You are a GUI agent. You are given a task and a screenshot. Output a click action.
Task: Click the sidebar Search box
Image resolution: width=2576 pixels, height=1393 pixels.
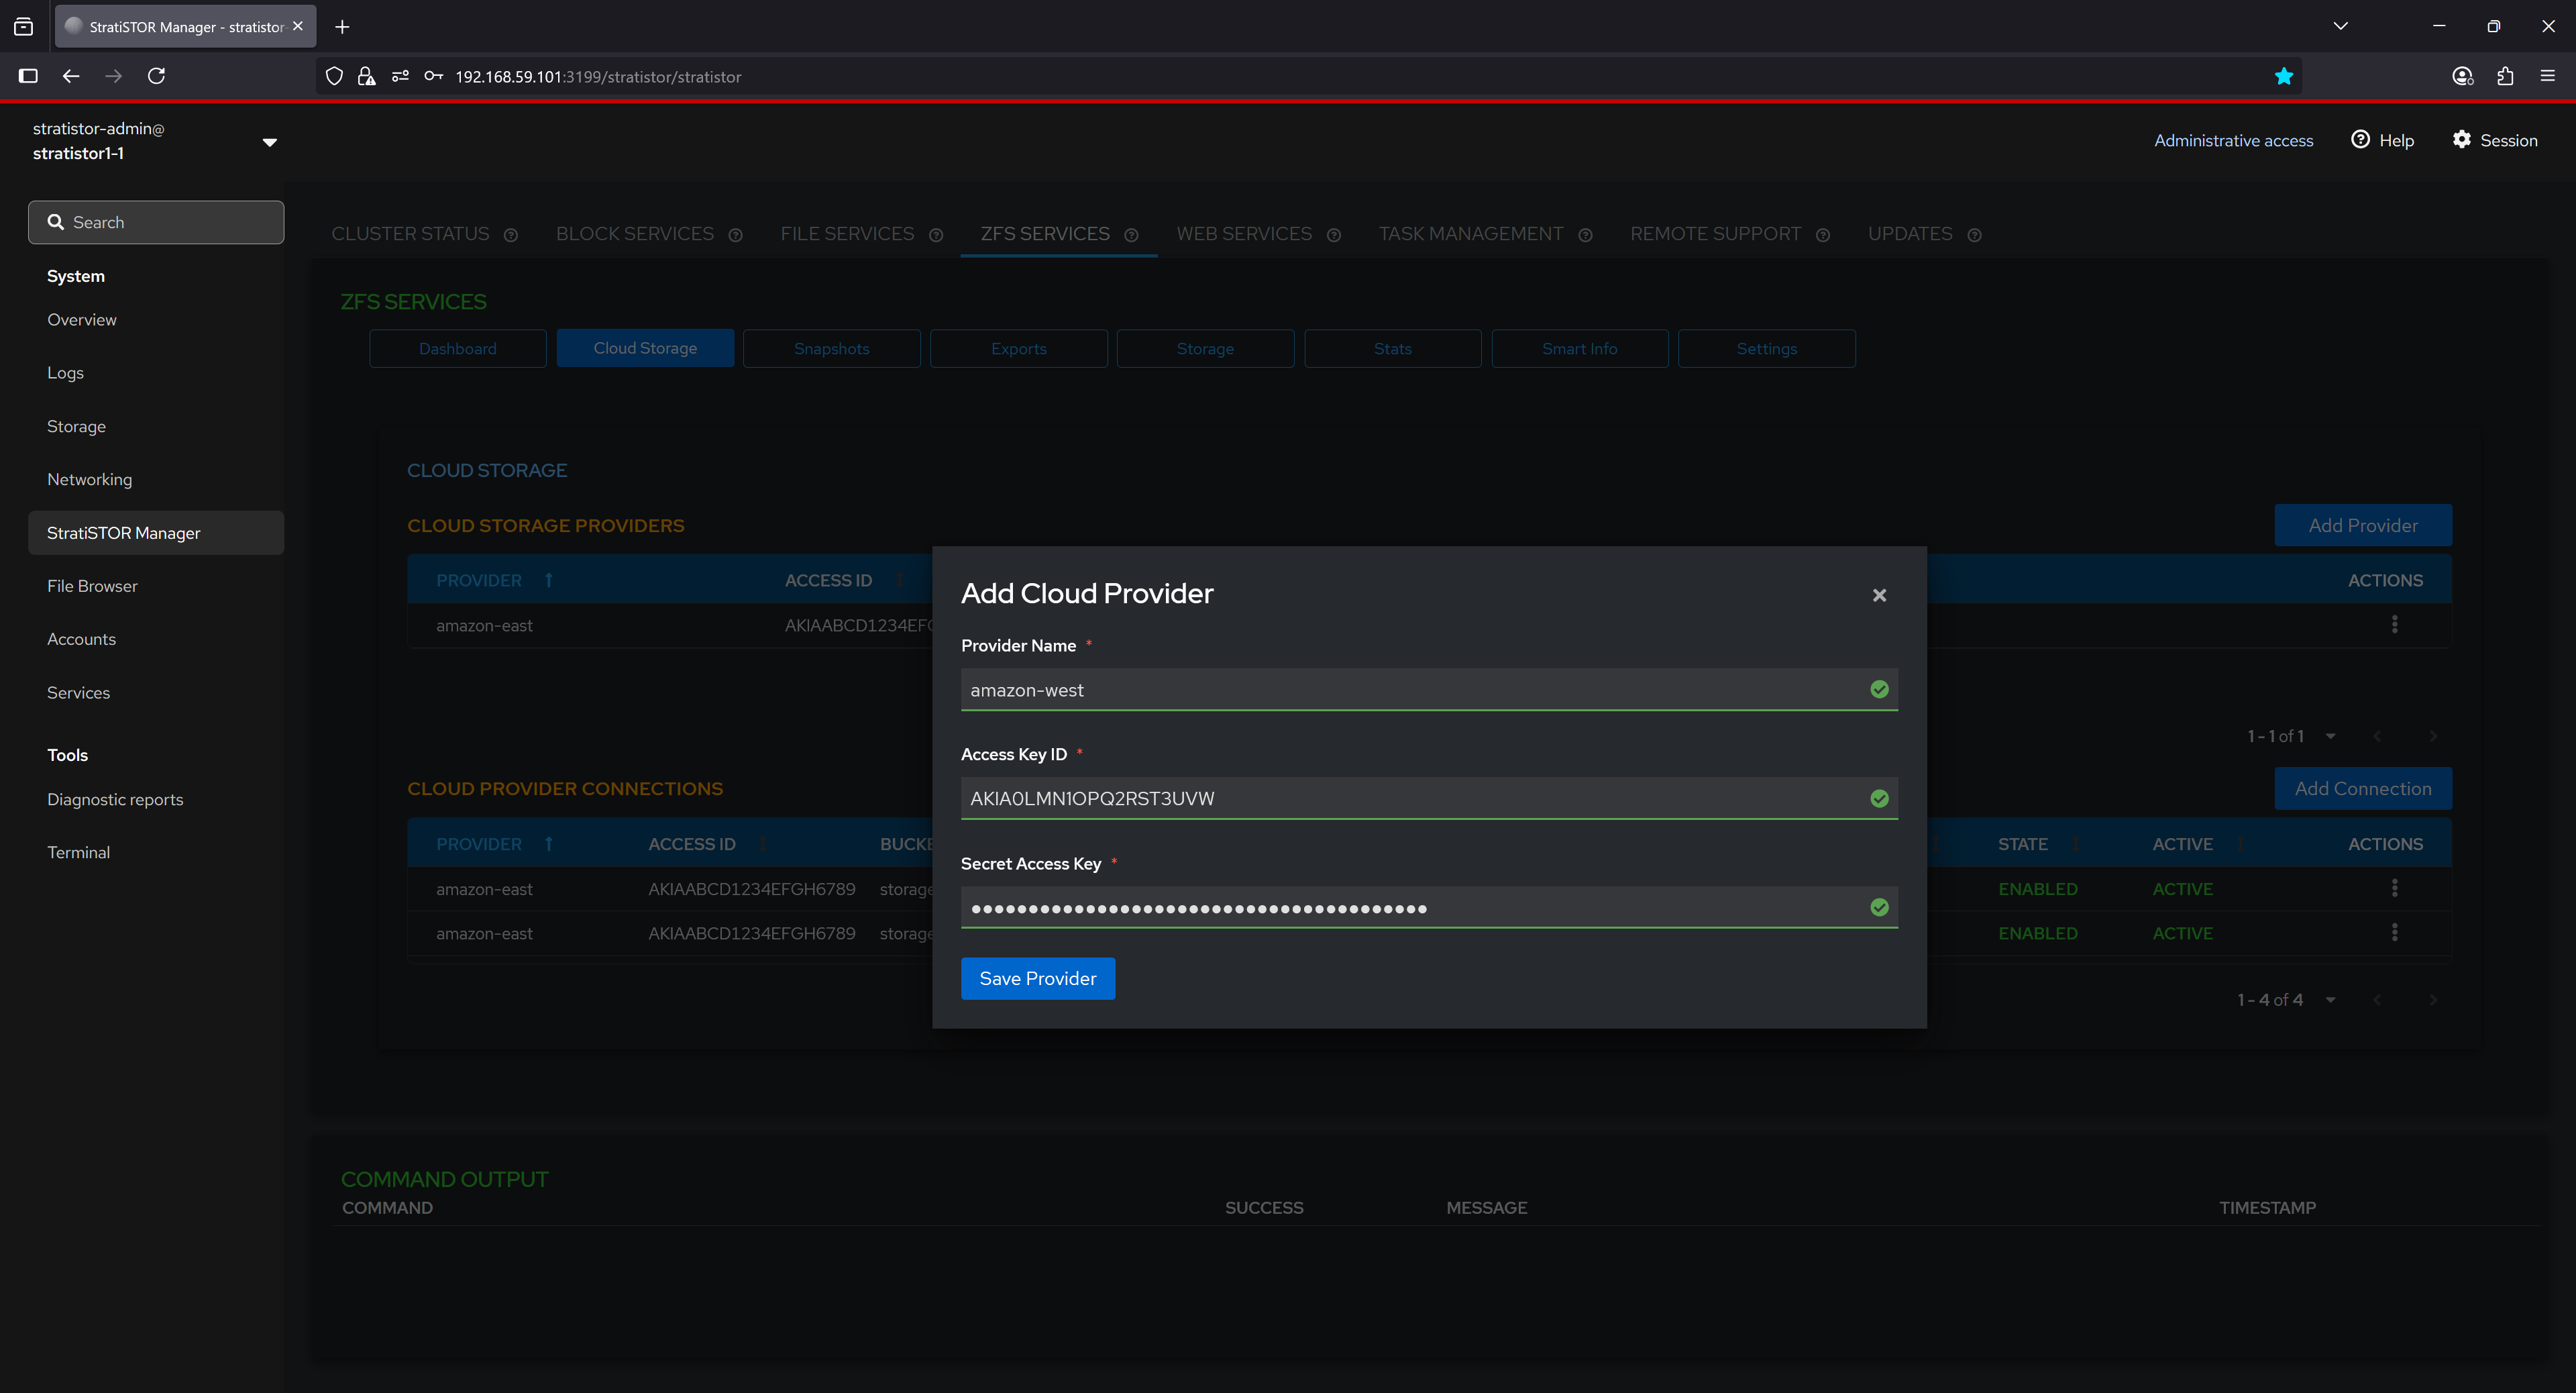tap(156, 222)
